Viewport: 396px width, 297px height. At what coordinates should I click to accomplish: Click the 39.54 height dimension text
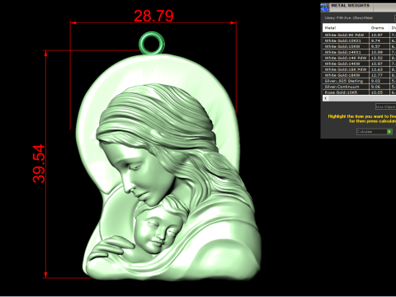pos(39,163)
